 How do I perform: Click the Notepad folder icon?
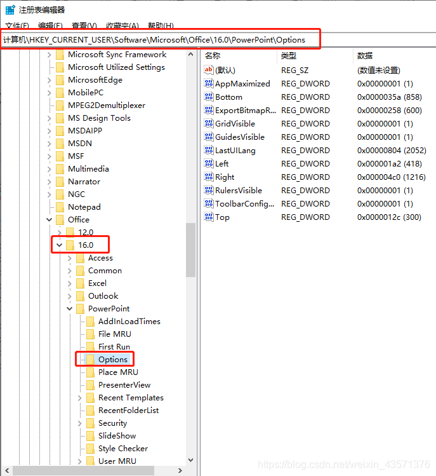[60, 207]
